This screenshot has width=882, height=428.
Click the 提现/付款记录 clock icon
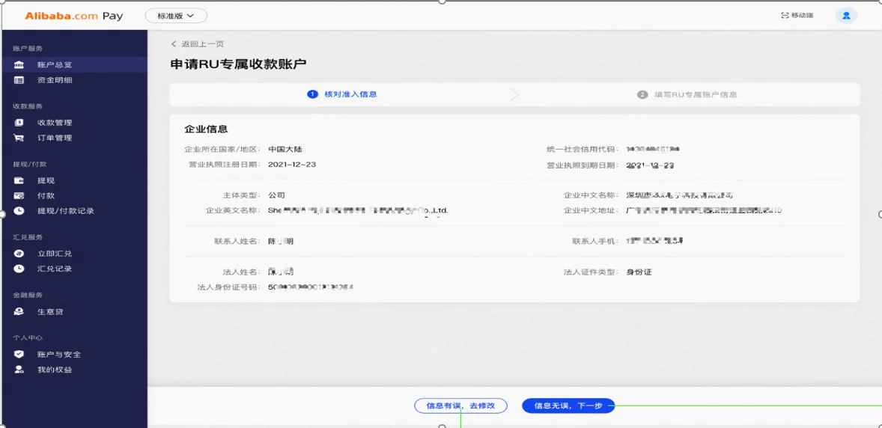[19, 211]
